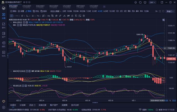The height and width of the screenshot is (112, 177).
Task: Remove the KDJ indicator with its X box
Action: 26,86
